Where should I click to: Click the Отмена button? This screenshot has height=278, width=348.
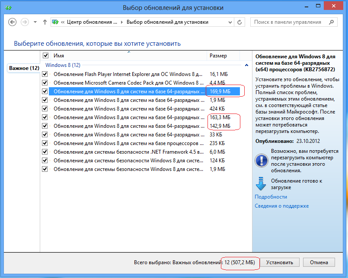click(319, 262)
